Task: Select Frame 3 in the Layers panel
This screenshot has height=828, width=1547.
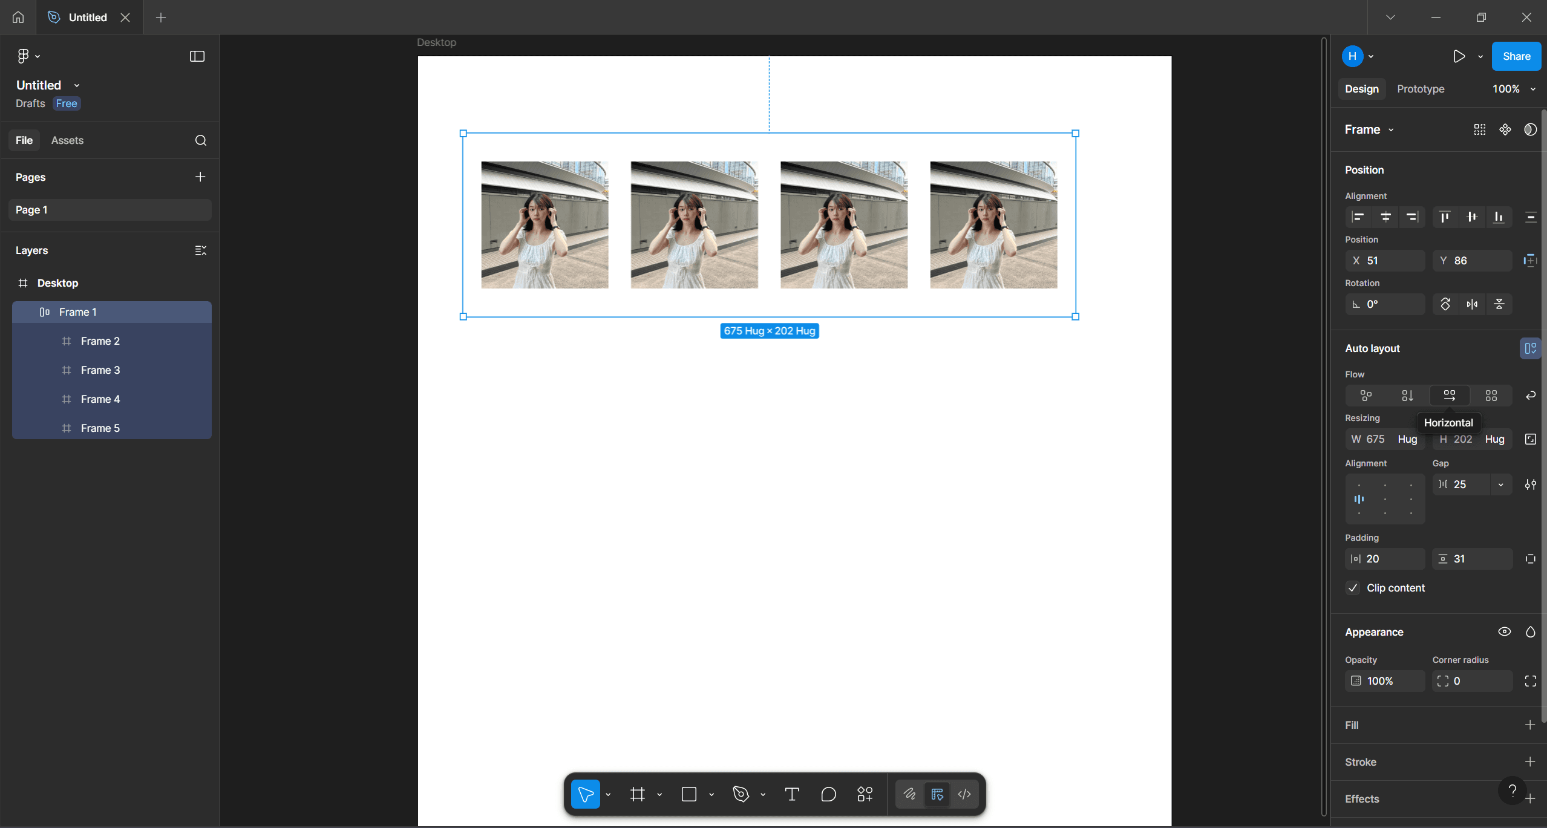Action: point(100,370)
